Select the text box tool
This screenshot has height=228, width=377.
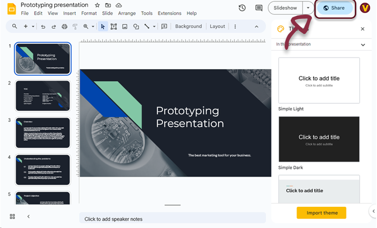[x=114, y=27]
